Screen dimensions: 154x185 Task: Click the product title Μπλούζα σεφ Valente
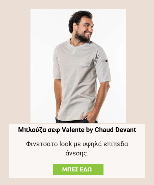click(51, 130)
